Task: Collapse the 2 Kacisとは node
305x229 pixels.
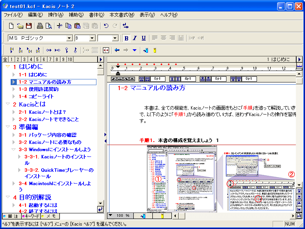Action: [x=8, y=104]
